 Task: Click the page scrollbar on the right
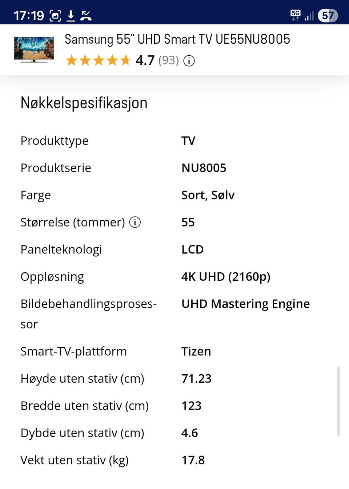point(338,401)
